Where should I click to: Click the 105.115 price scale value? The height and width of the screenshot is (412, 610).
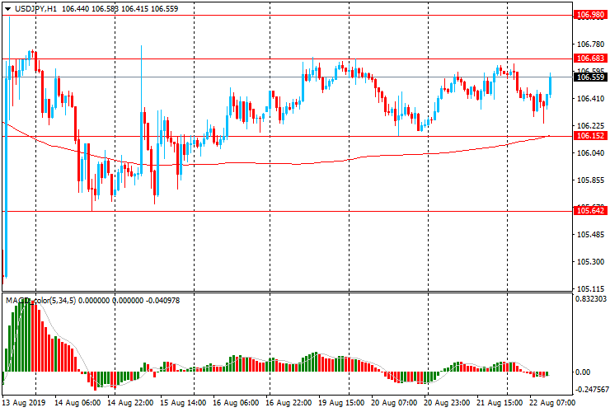point(590,288)
